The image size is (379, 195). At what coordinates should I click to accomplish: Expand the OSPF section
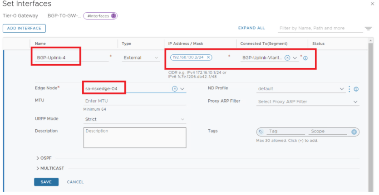[44, 158]
